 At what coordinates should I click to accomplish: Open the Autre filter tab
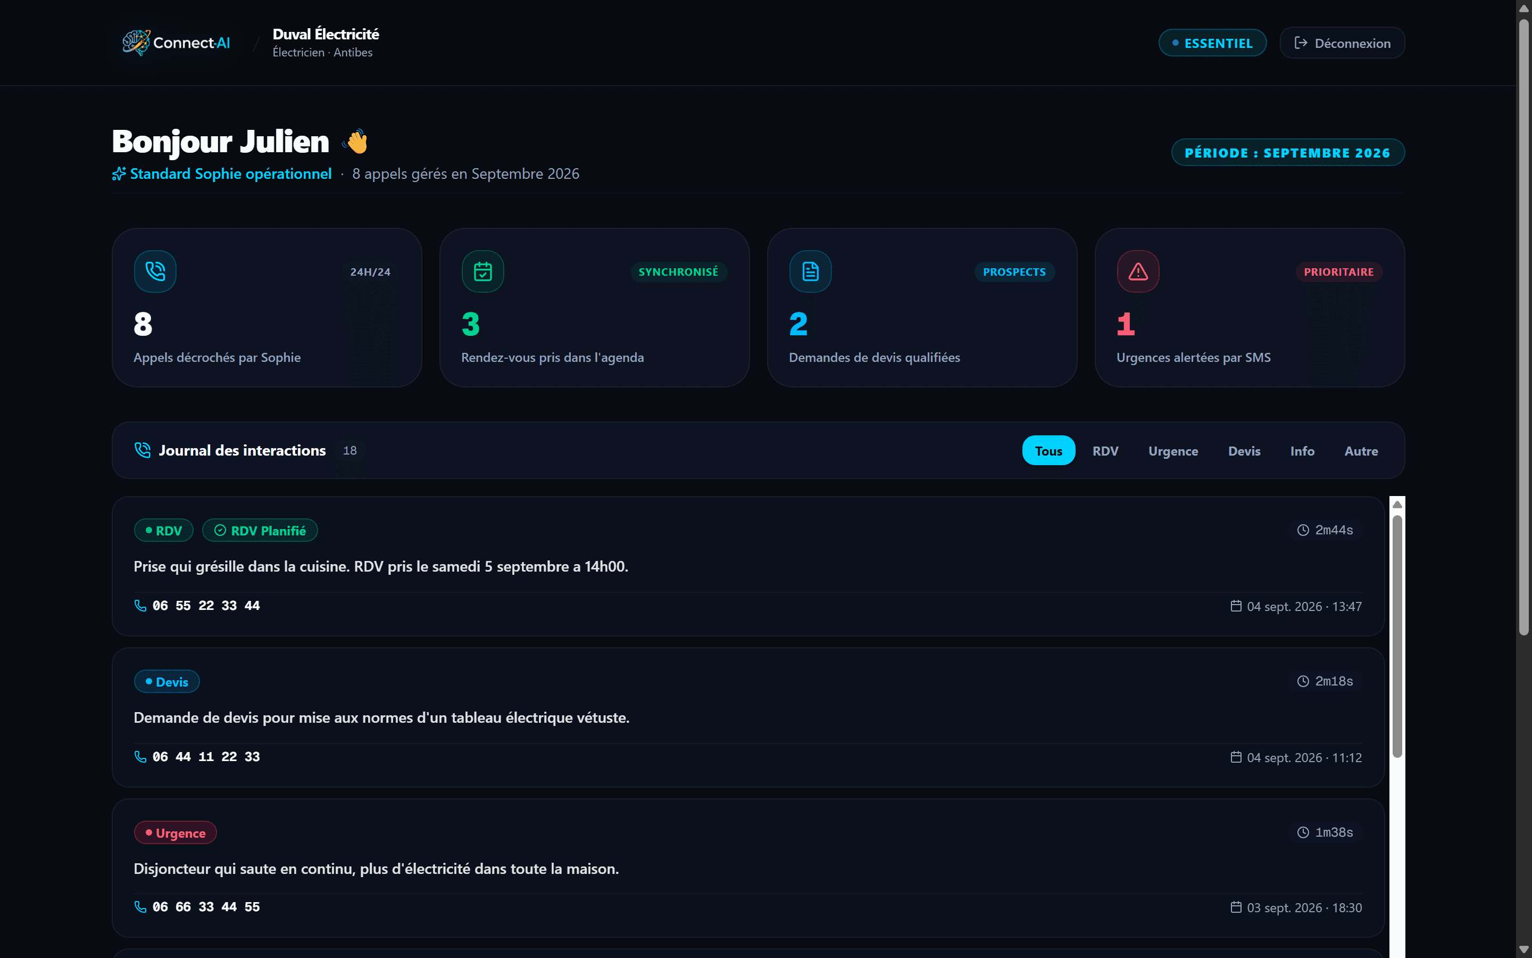click(x=1361, y=450)
